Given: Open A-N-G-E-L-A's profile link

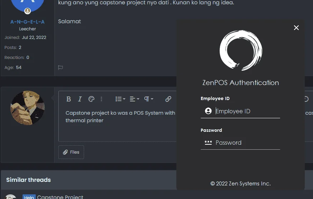Looking at the screenshot, I should point(27,22).
